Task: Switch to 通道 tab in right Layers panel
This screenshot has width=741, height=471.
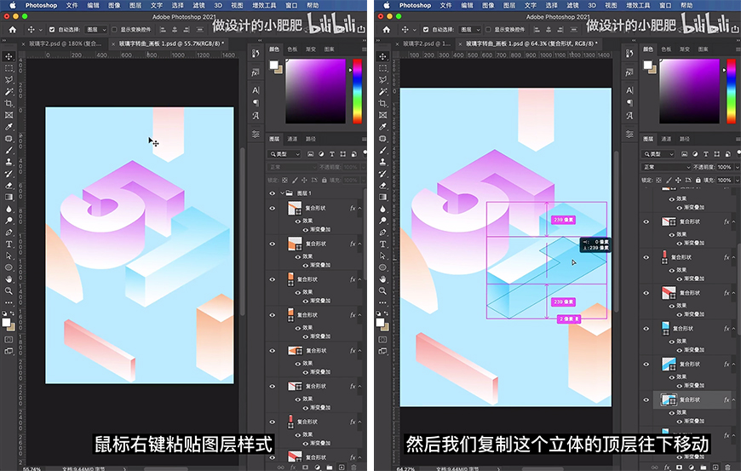Action: (666, 139)
